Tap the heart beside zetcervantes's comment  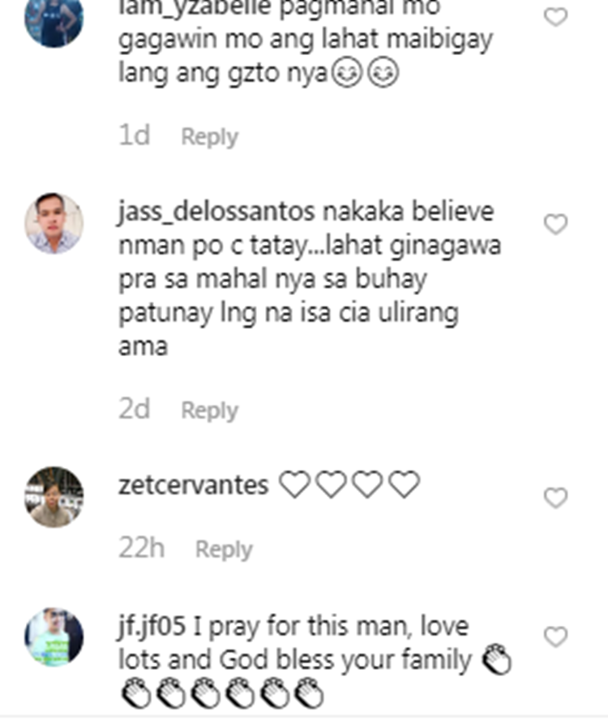click(x=555, y=498)
